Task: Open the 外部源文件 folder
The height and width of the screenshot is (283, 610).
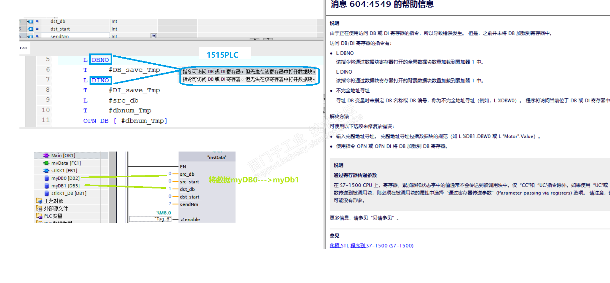Action: click(x=56, y=209)
